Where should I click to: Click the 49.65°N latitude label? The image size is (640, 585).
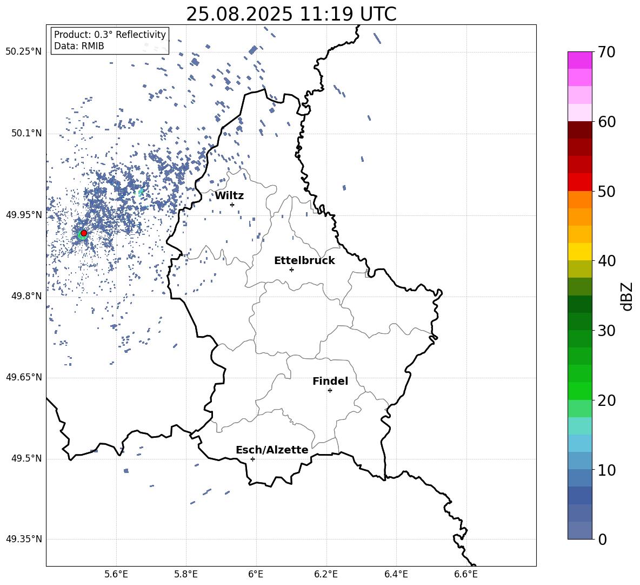click(24, 377)
